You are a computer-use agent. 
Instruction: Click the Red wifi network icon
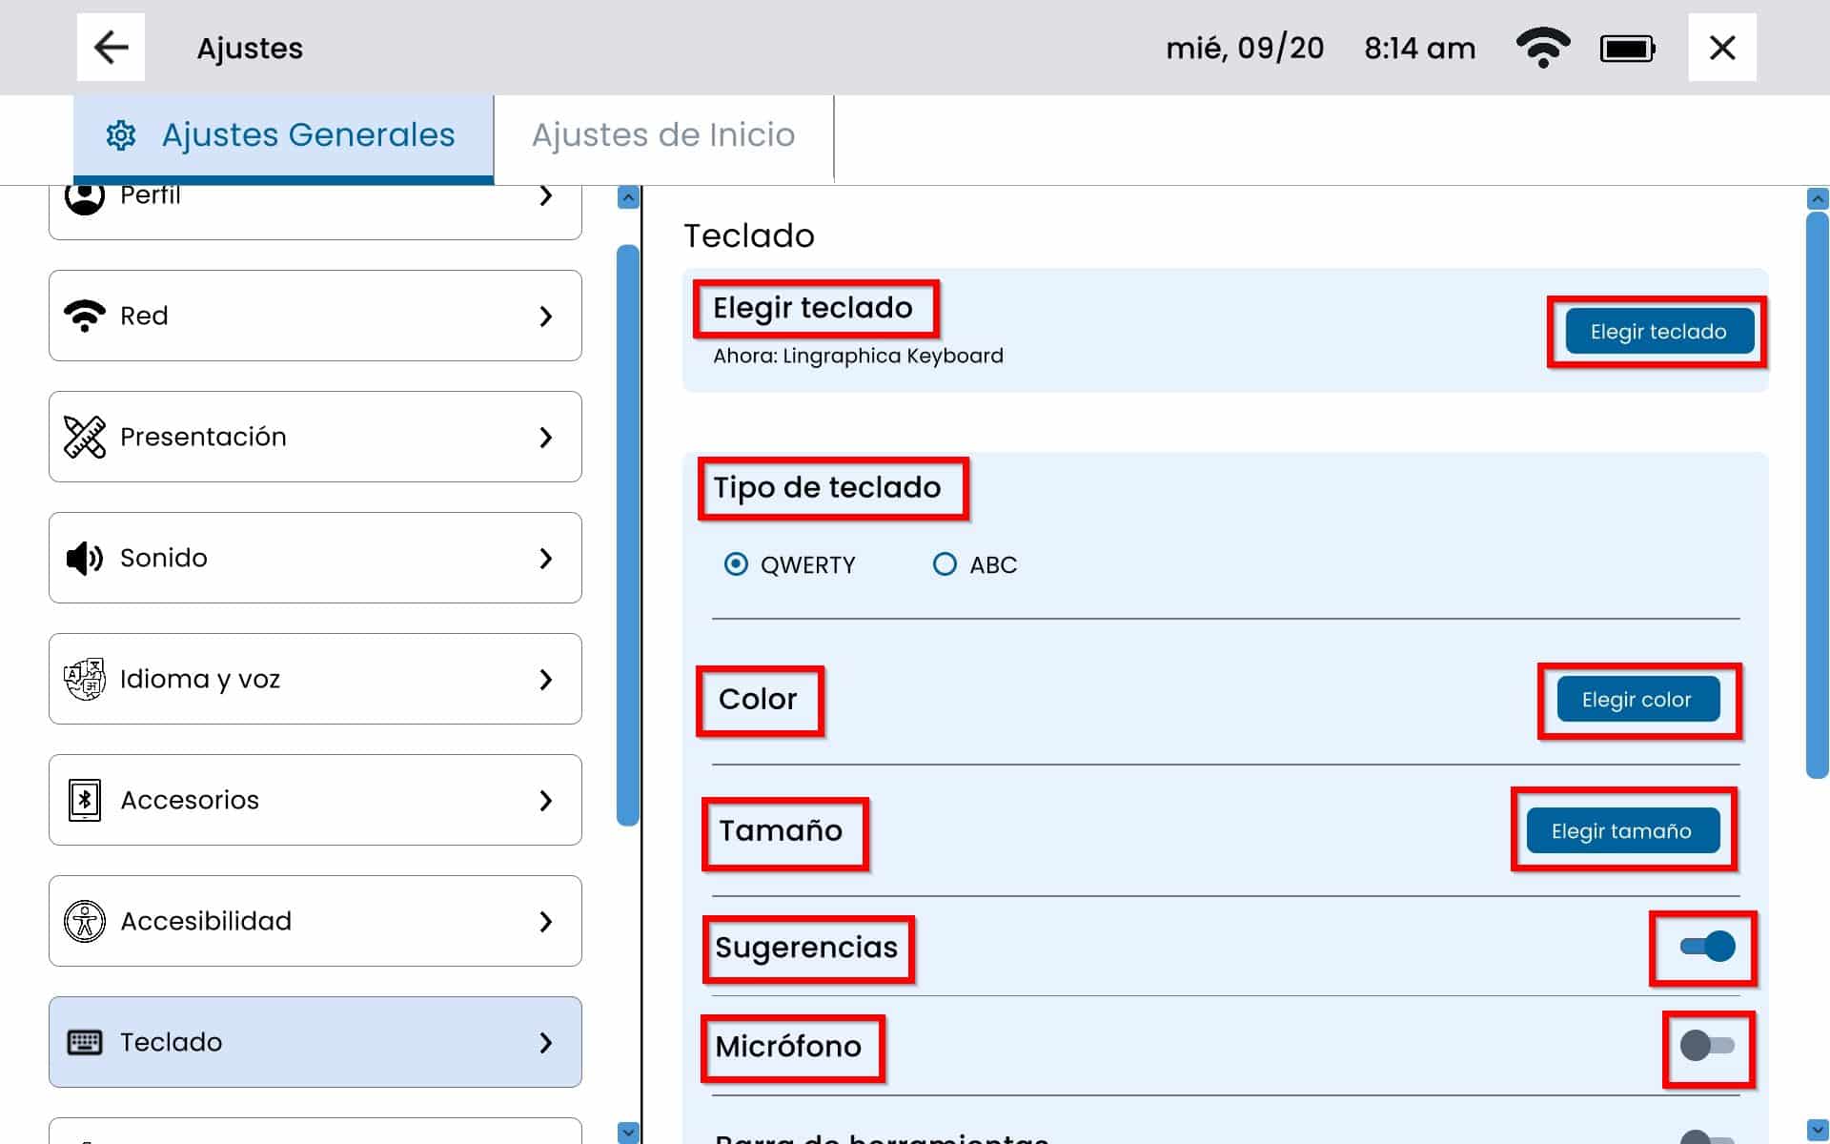click(x=85, y=316)
